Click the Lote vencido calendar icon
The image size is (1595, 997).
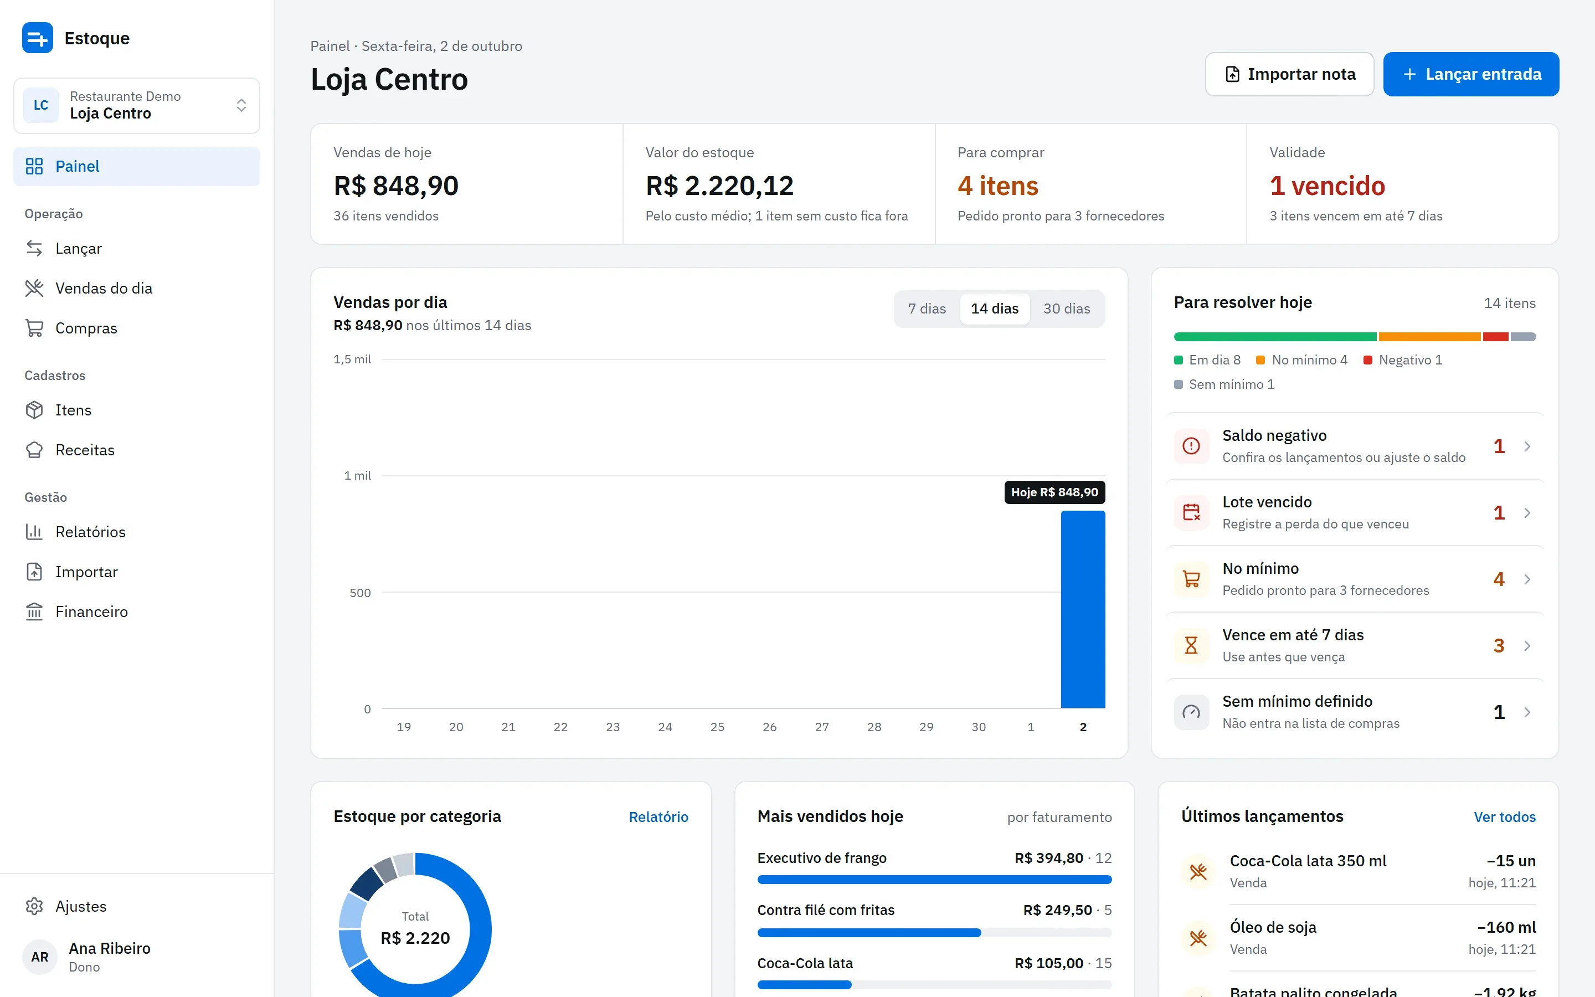coord(1191,512)
